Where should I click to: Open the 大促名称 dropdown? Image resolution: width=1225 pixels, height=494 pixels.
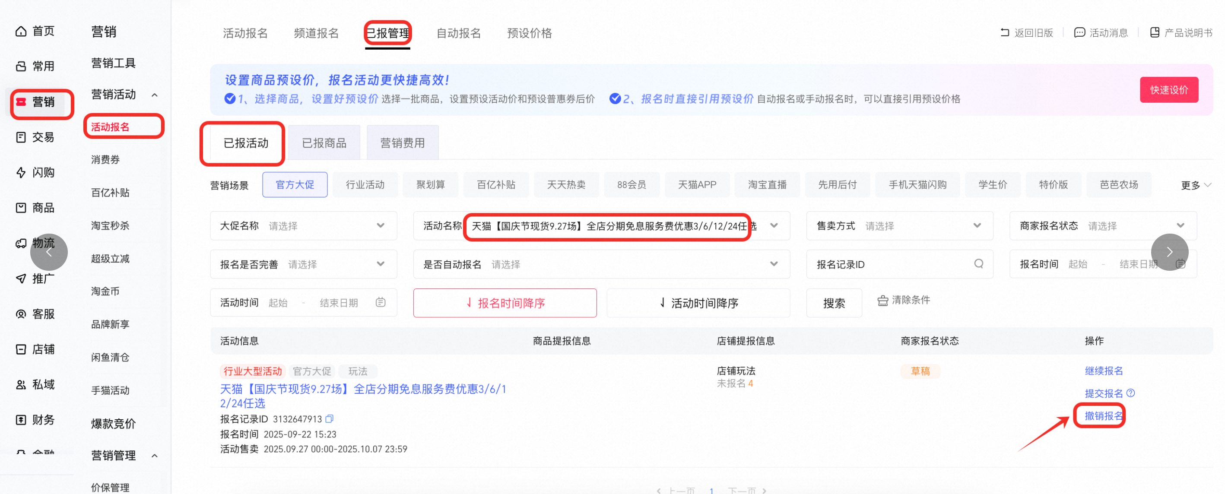[x=303, y=226]
